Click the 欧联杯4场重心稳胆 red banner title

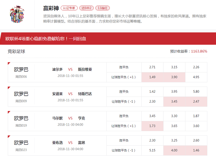click(x=46, y=39)
